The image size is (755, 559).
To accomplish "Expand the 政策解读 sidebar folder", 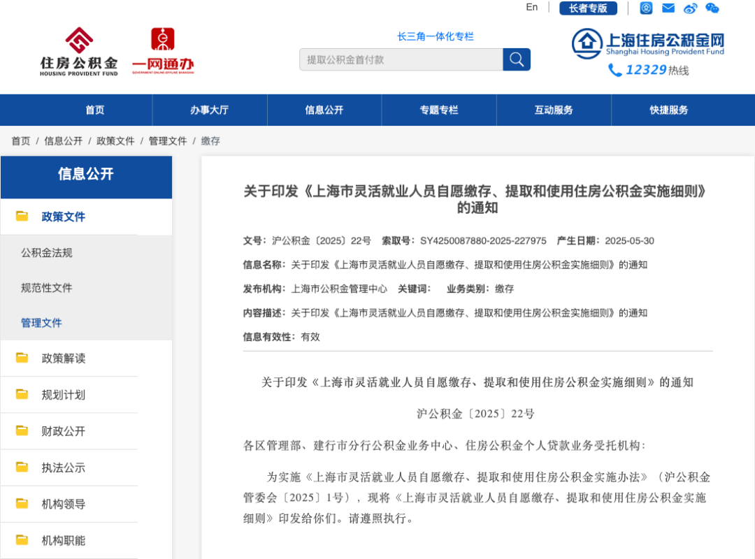I will [x=64, y=358].
